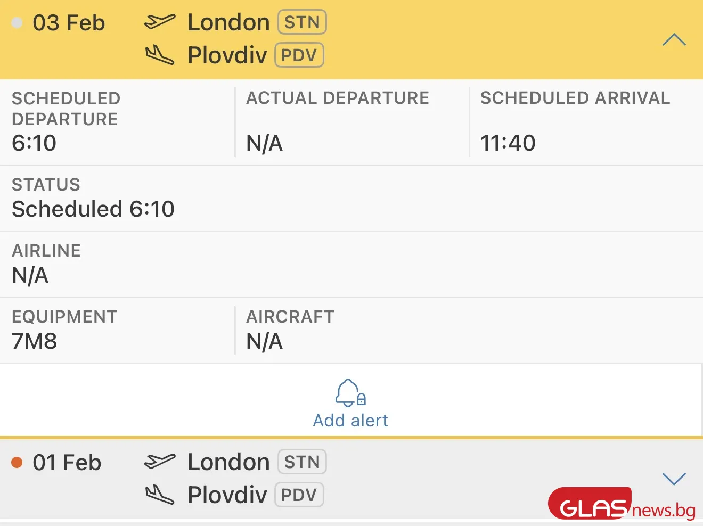Click the 7M8 equipment value
Screen dimensions: 703x526
pyautogui.click(x=35, y=341)
